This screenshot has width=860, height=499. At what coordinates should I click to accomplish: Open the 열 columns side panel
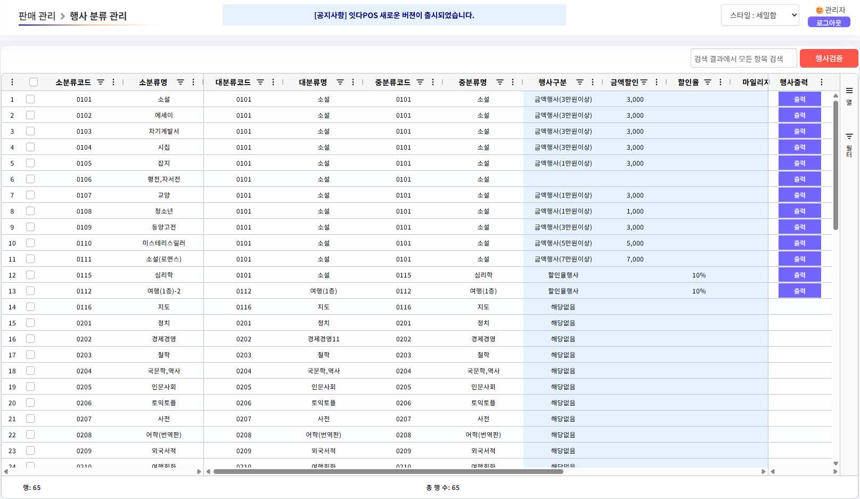(849, 96)
